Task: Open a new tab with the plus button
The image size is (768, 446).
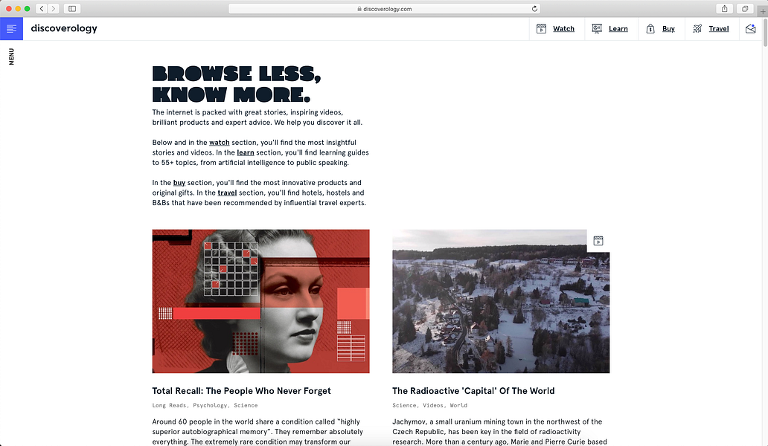Action: [x=762, y=11]
